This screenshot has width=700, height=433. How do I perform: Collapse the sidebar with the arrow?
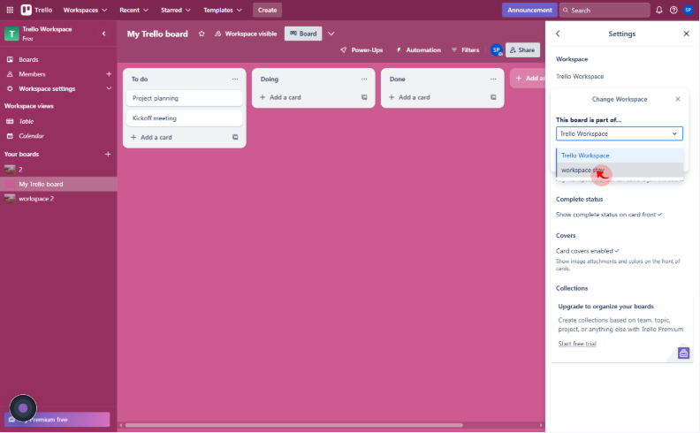tap(104, 34)
